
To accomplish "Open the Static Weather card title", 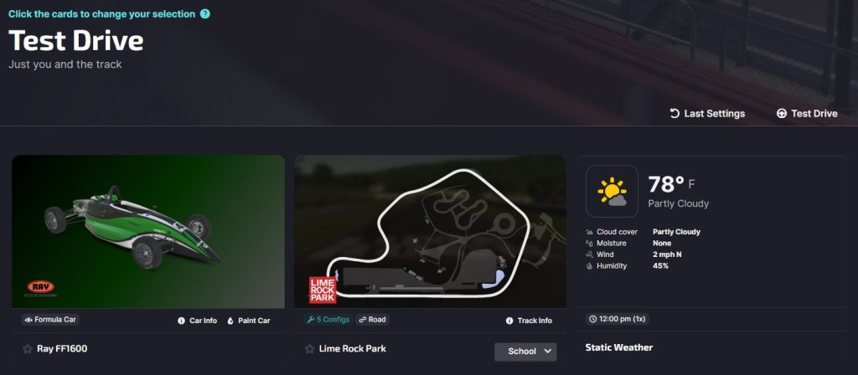I will pyautogui.click(x=619, y=347).
